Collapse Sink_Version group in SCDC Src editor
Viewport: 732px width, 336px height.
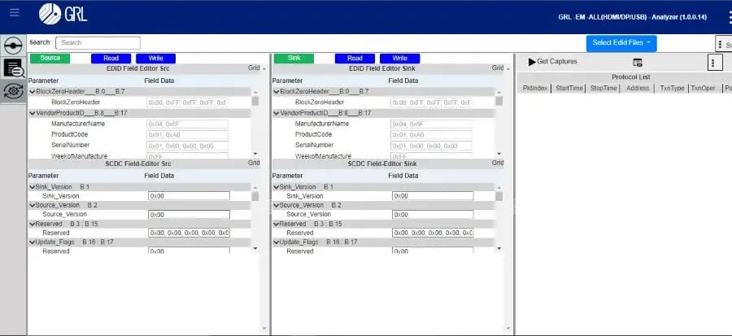pyautogui.click(x=32, y=187)
